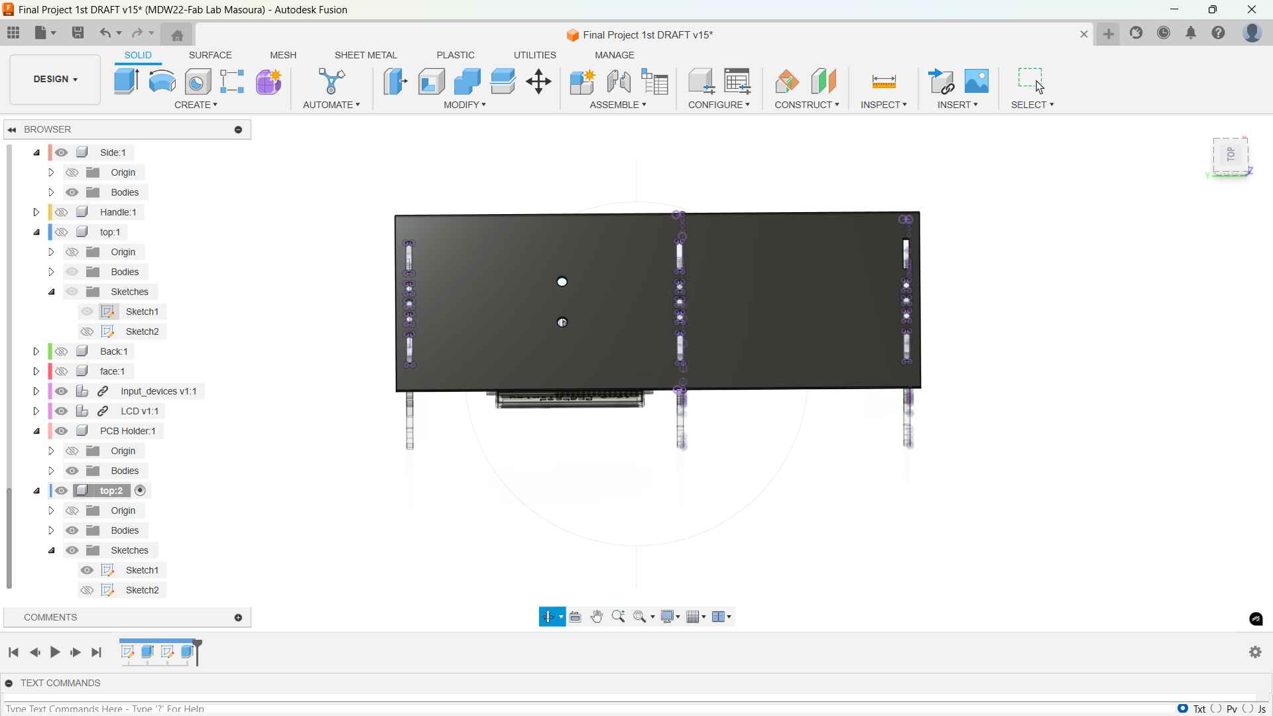
Task: Collapse the PCB Holder:1 tree node
Action: (x=36, y=431)
